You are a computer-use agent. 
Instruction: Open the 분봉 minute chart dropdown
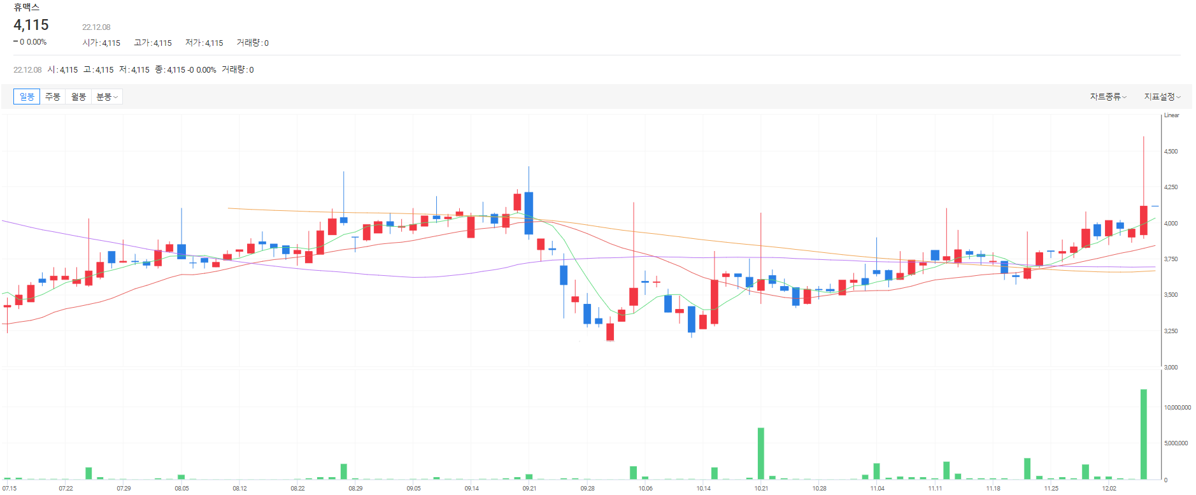pyautogui.click(x=107, y=97)
